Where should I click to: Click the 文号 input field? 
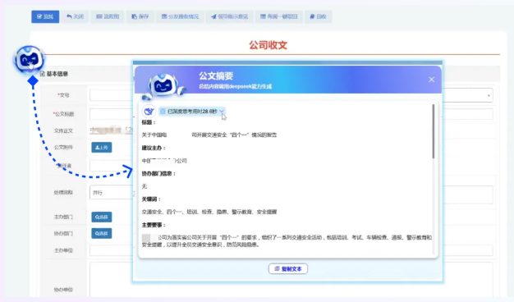pyautogui.click(x=112, y=95)
